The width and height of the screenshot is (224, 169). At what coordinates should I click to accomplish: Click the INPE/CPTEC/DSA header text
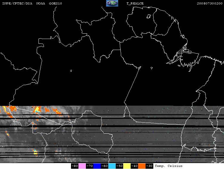point(17,3)
